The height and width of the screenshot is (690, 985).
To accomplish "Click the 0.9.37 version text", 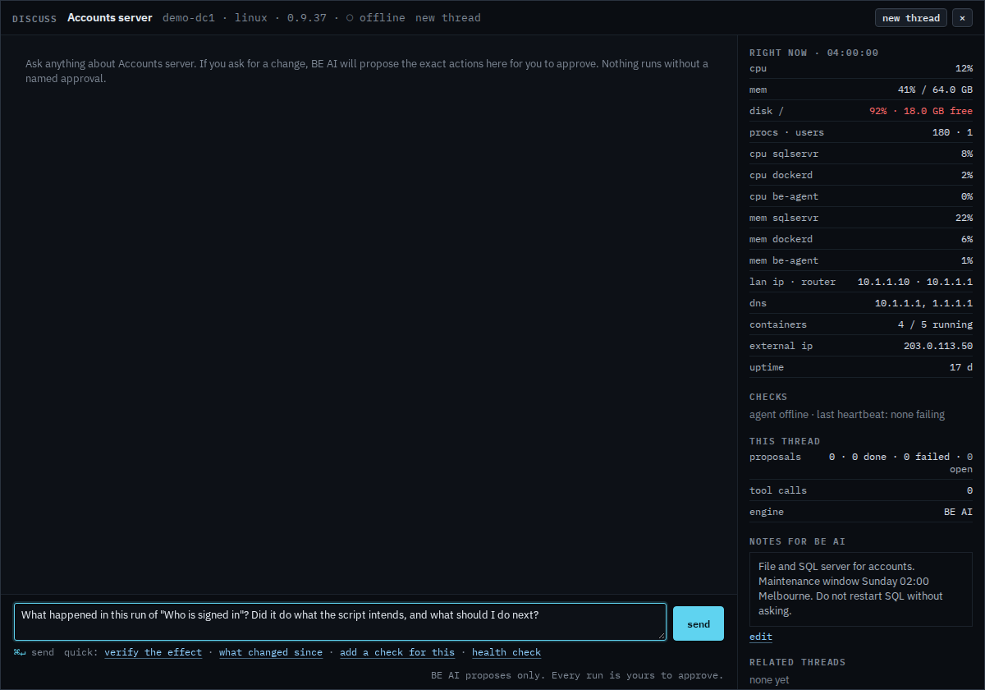I will 307,18.
